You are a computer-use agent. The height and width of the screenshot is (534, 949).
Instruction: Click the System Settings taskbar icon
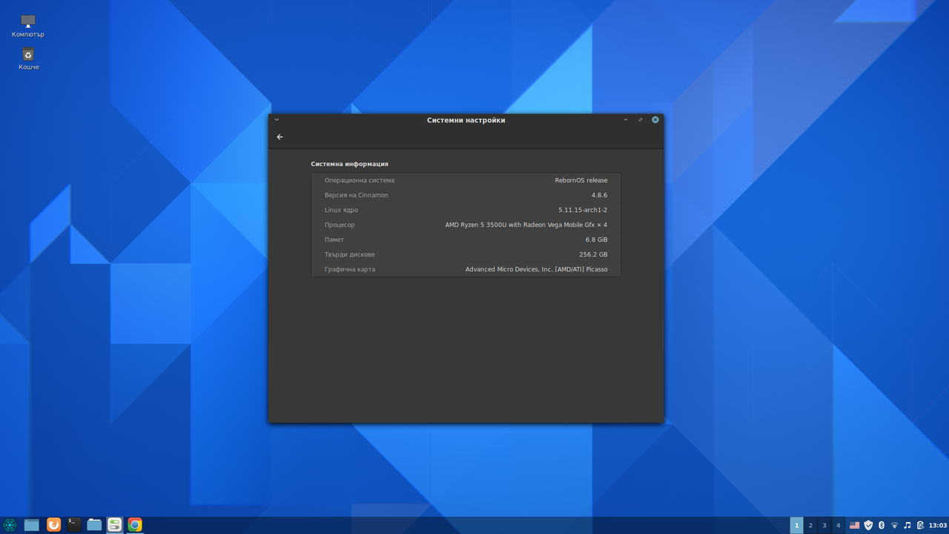tap(114, 525)
